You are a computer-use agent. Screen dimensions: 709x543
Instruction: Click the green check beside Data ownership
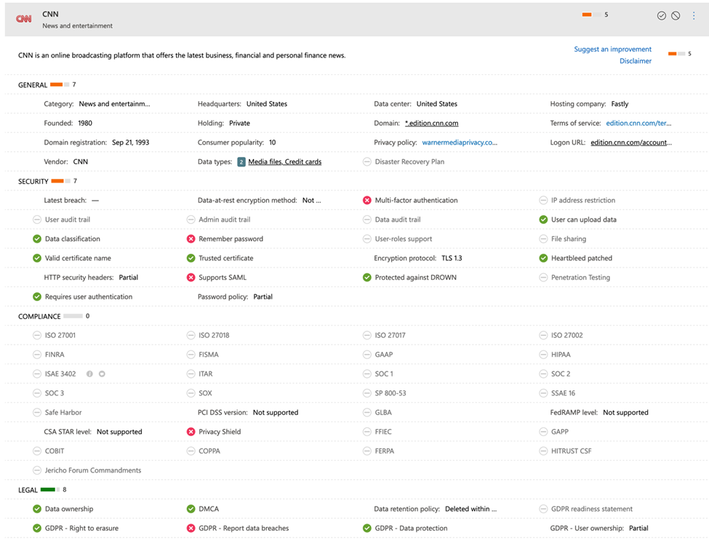37,509
